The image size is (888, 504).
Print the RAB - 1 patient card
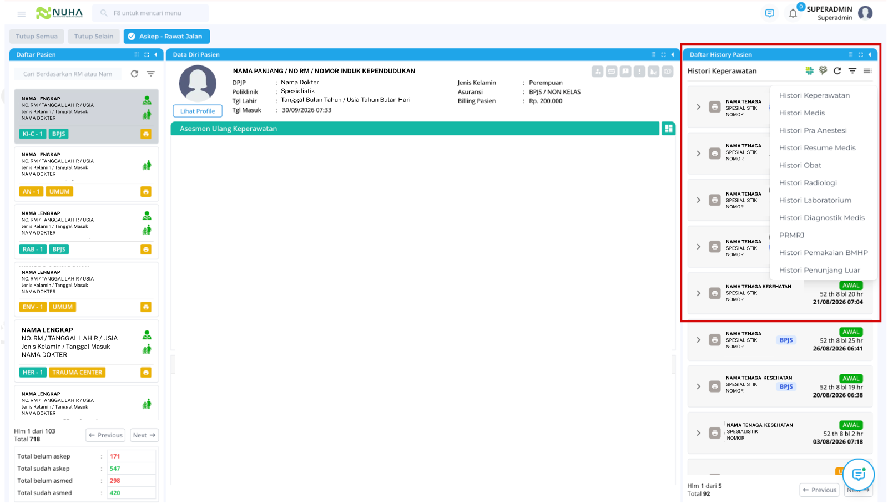tap(146, 249)
